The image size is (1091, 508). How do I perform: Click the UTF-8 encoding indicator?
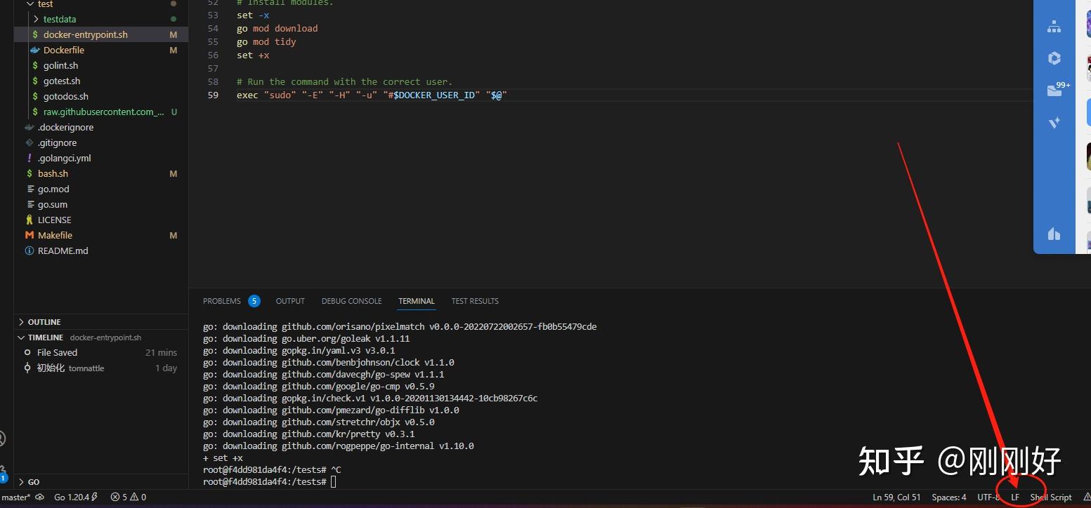[988, 497]
